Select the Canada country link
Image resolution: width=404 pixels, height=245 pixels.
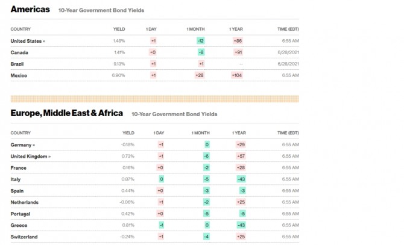(19, 52)
